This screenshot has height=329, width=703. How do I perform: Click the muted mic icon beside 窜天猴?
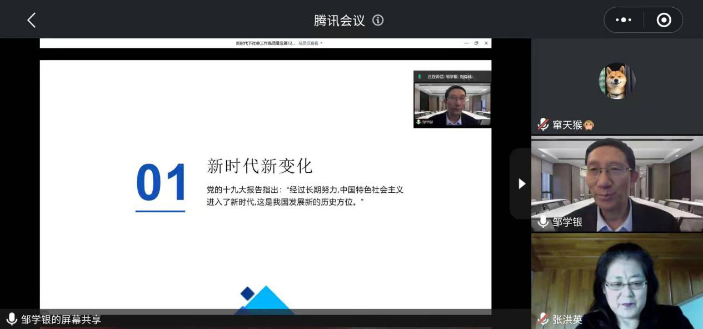(x=543, y=124)
